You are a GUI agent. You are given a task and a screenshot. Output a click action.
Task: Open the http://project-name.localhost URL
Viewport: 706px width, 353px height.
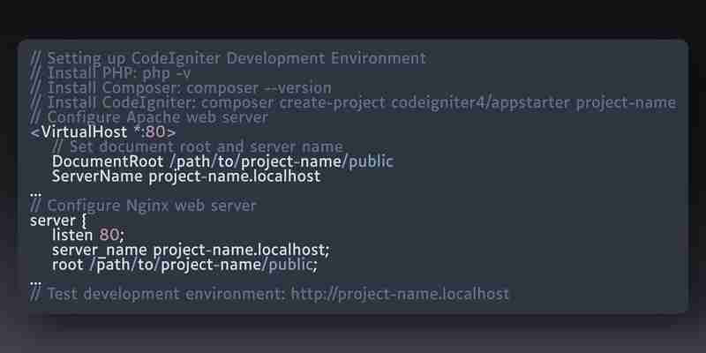400,294
